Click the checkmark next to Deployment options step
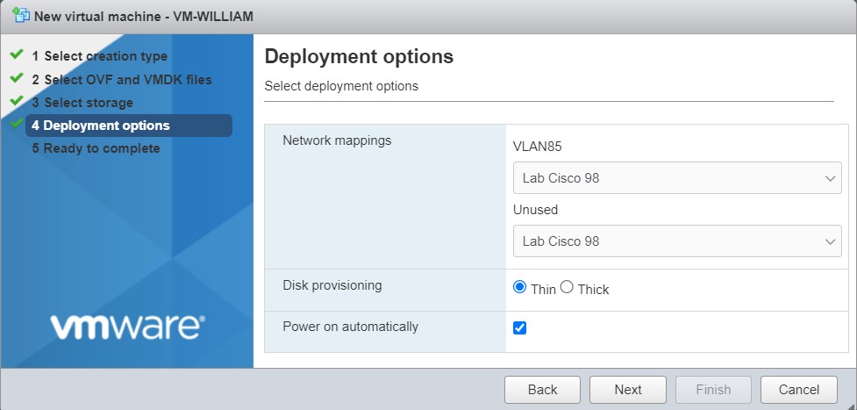Viewport: 857px width, 410px height. [16, 125]
